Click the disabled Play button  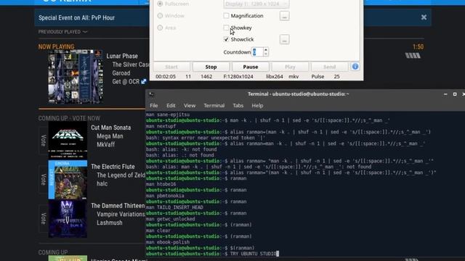tap(290, 67)
